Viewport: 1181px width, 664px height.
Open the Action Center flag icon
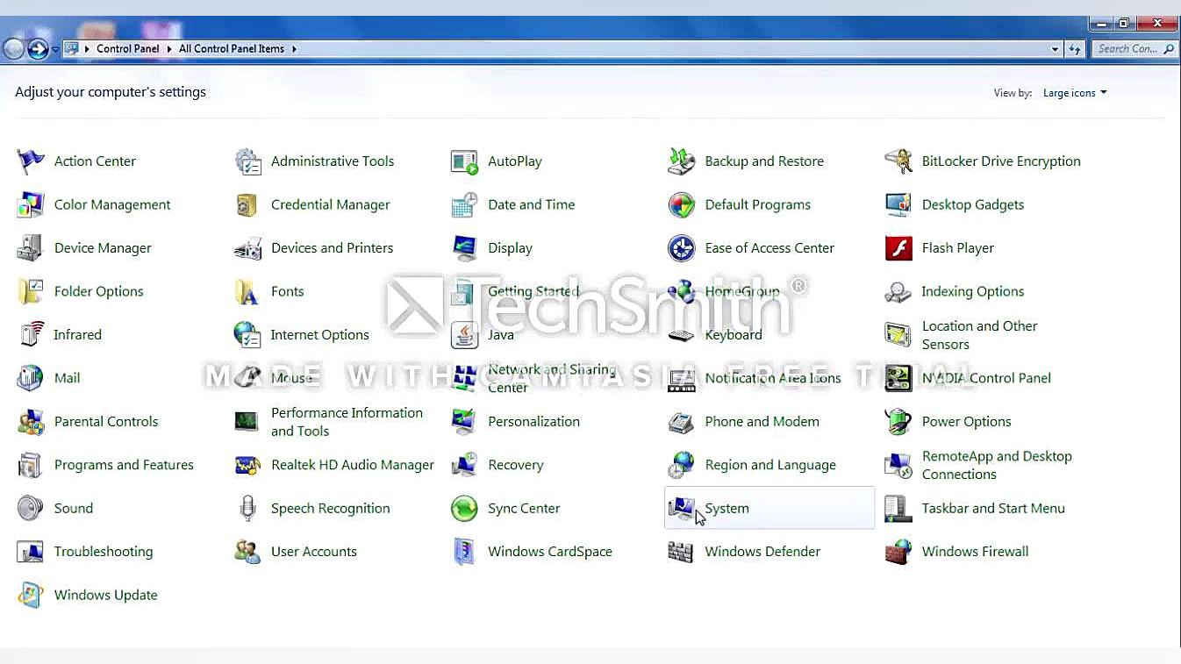coord(31,161)
